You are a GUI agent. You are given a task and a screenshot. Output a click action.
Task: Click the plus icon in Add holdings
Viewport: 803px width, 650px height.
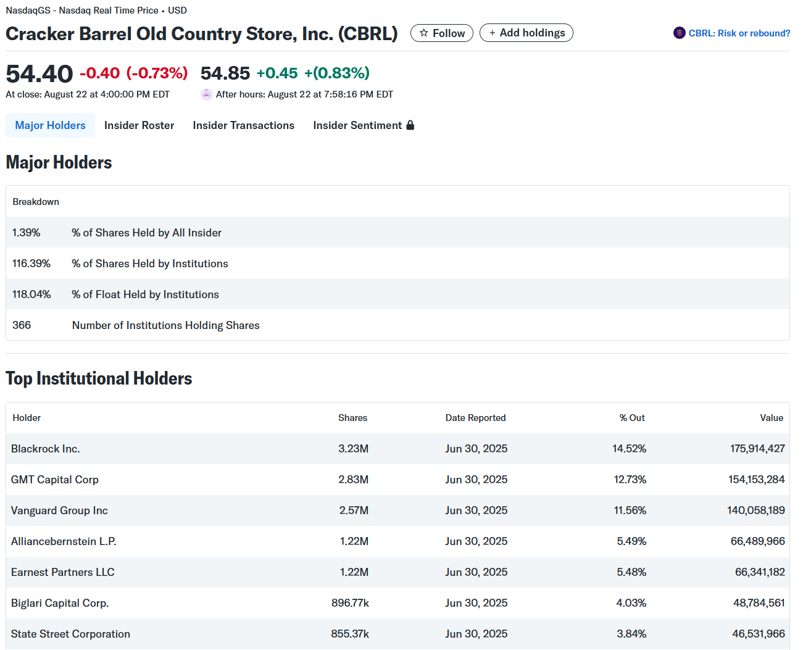(x=492, y=33)
